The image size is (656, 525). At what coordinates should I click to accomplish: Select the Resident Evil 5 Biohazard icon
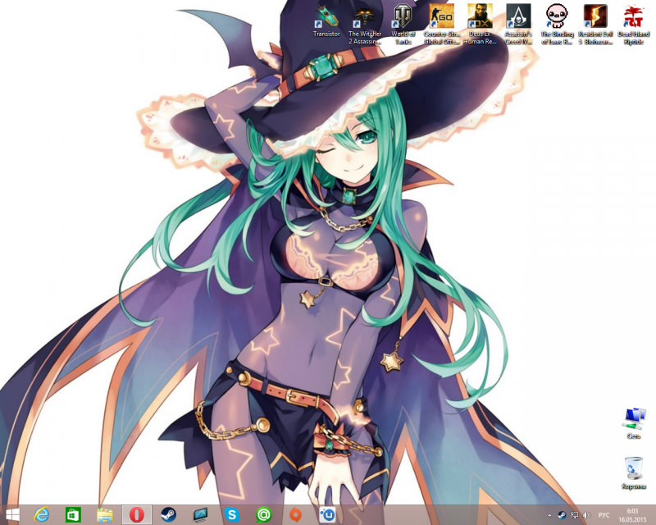click(595, 25)
